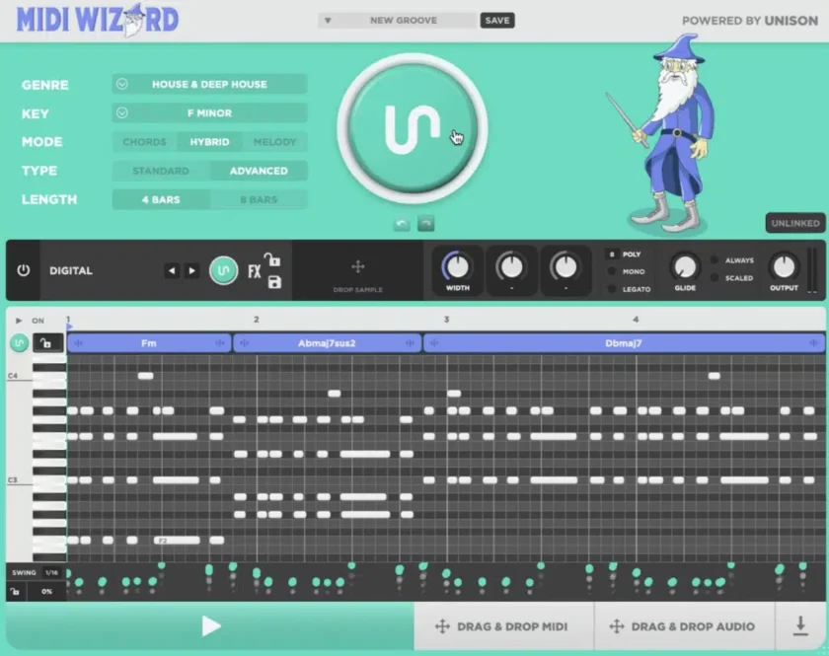Screen dimensions: 829x656
Task: Open the Genre dropdown showing House & Deep House
Action: (209, 84)
